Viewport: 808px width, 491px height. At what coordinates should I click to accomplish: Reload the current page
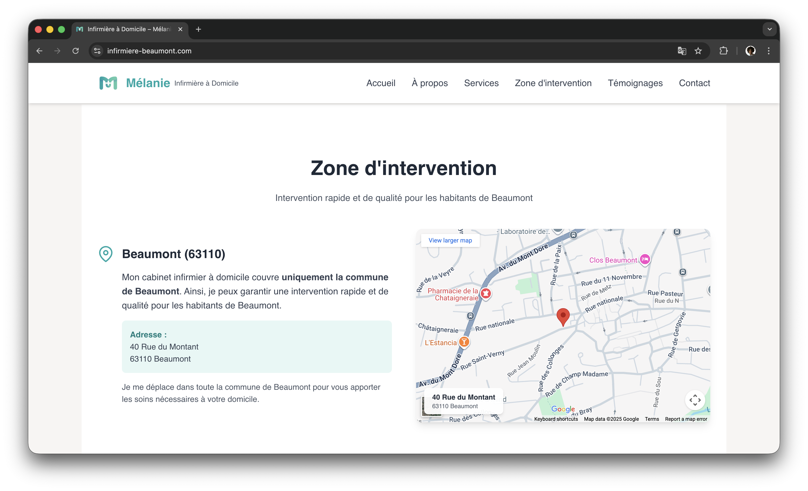76,51
